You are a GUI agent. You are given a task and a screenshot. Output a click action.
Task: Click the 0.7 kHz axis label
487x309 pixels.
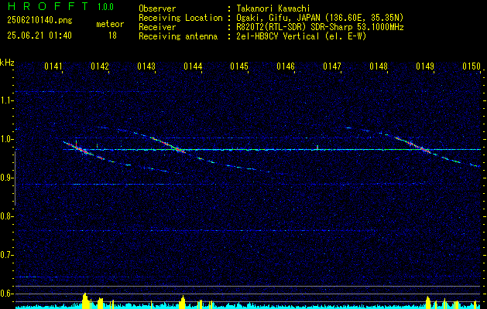(x=6, y=255)
